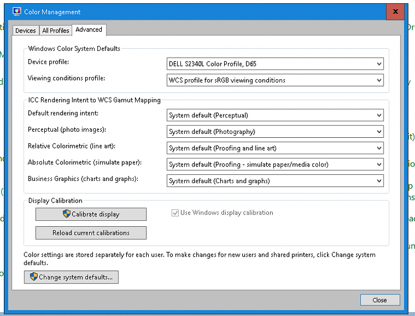
Task: Open the Relative Colorimetric (line art) dropdown
Action: tap(275, 148)
